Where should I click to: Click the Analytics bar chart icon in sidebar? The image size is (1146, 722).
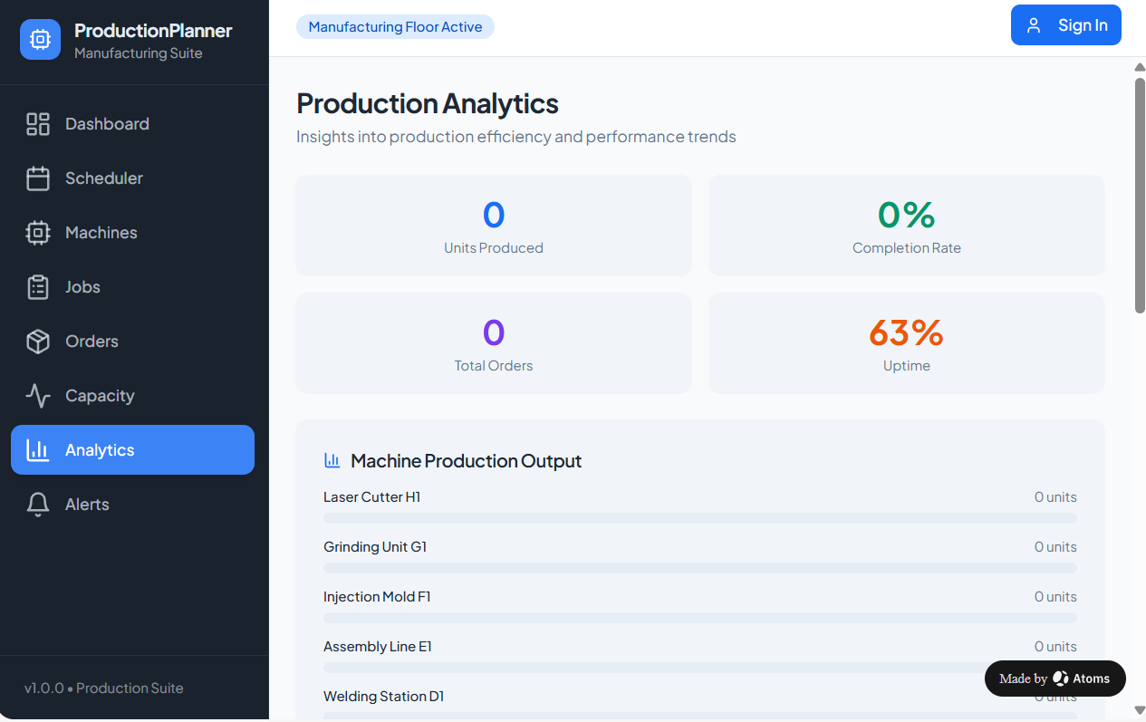coord(38,450)
